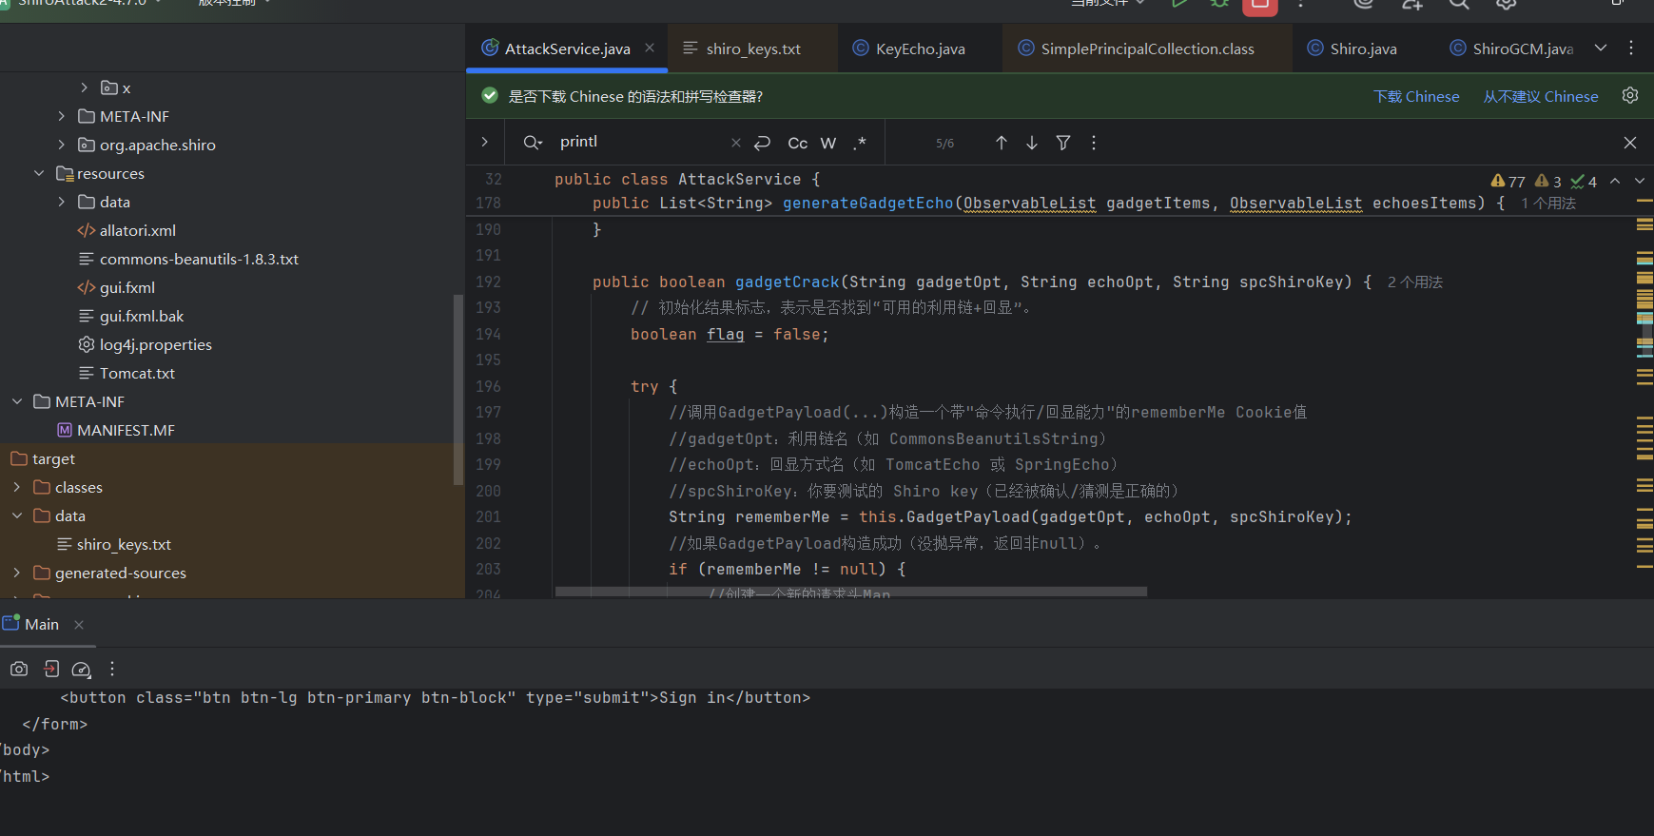This screenshot has width=1654, height=836.
Task: Switch to the KeyEcho.java tab
Action: pos(919,49)
